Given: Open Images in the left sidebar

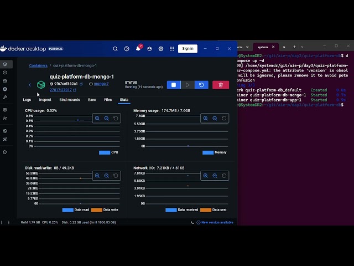Looking at the screenshot, I should (5, 73).
